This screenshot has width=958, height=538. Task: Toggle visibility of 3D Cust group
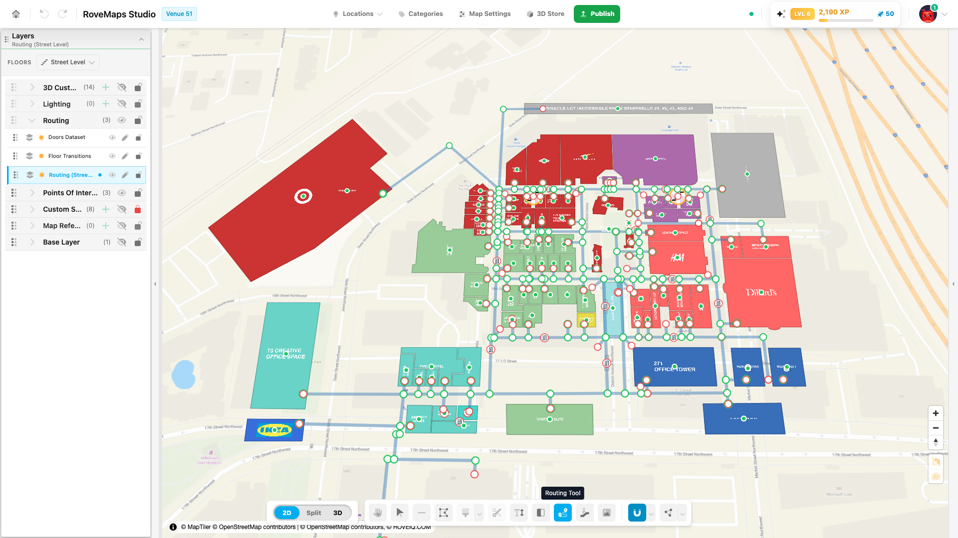[122, 87]
